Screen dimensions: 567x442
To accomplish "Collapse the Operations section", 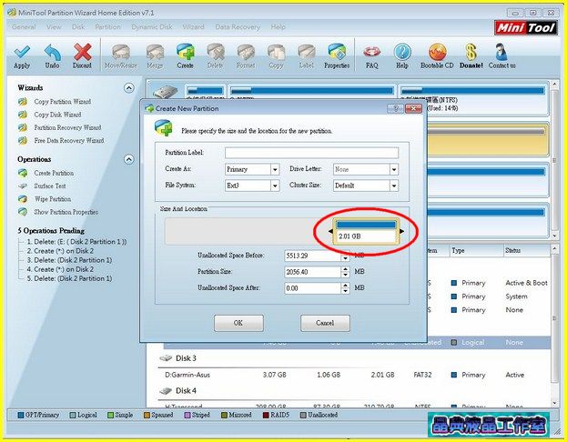I will 129,159.
